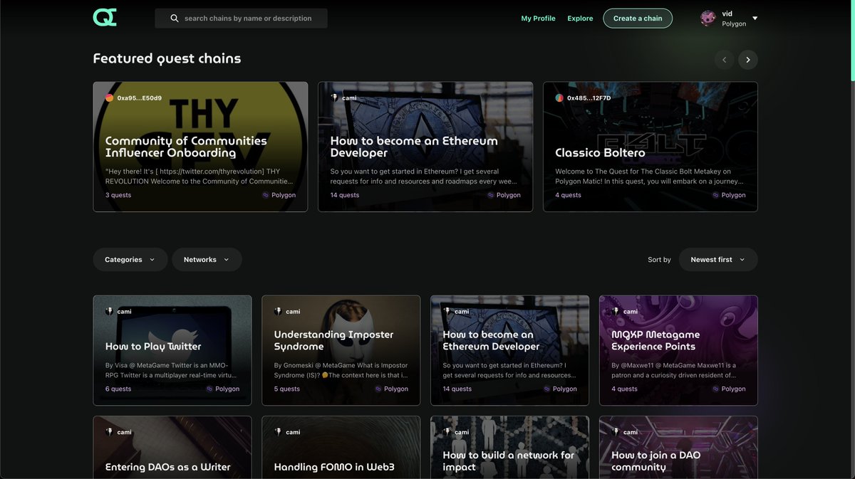Click cami avatar on Handling FOMO in Web3

coord(279,432)
